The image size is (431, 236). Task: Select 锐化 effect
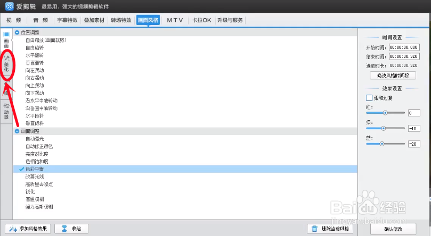pos(30,191)
